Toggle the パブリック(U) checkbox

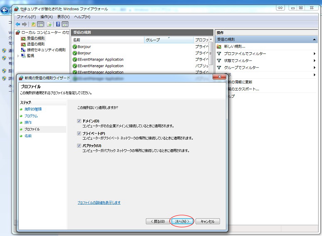(x=79, y=146)
